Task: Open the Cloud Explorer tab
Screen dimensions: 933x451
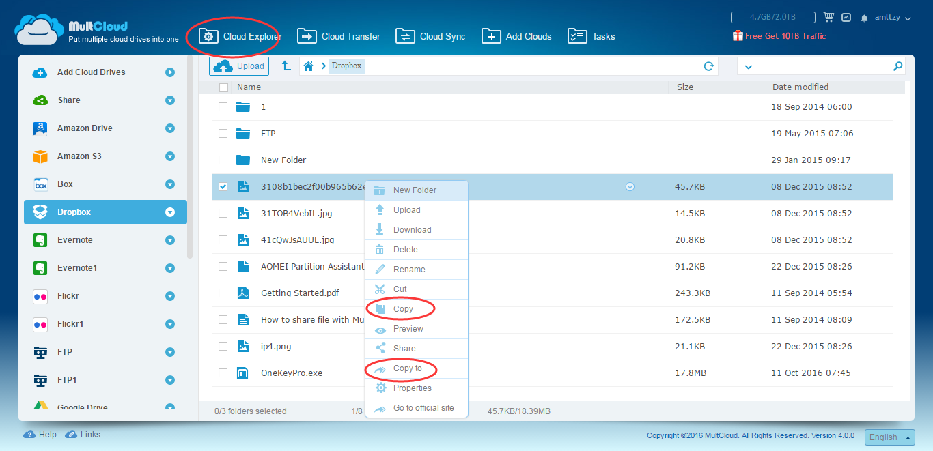Action: 240,36
